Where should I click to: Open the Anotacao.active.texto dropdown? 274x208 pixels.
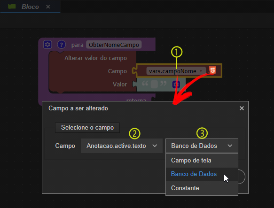(x=122, y=146)
